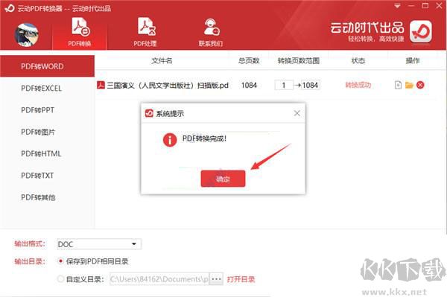Click the PDF file icon in the 三国演义 row
This screenshot has height=297, width=447.
tap(101, 85)
